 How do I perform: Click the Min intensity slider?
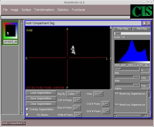click(127, 69)
